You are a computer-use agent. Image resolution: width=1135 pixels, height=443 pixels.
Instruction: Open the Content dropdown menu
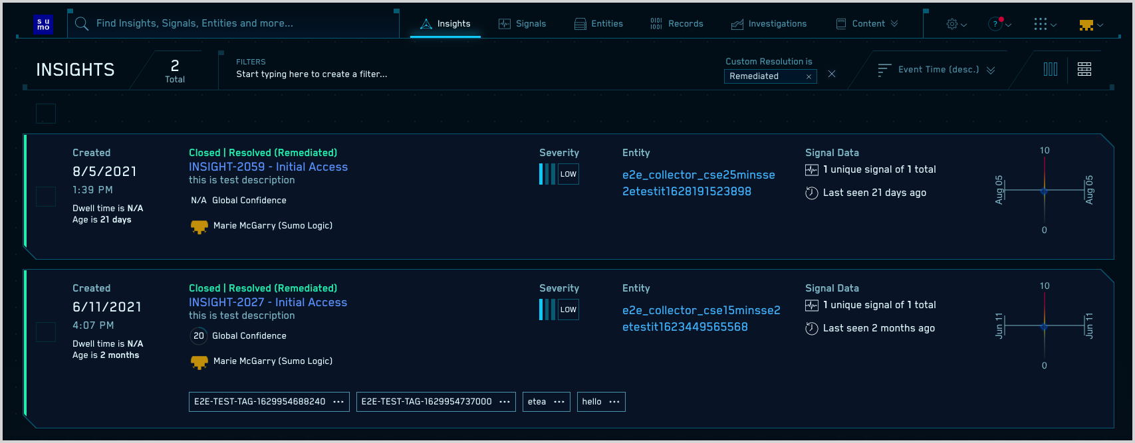867,24
